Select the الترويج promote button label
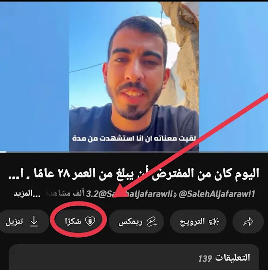The image size is (268, 270). pyautogui.click(x=192, y=222)
